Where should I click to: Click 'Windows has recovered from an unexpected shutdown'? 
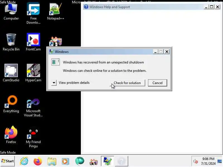103,62
